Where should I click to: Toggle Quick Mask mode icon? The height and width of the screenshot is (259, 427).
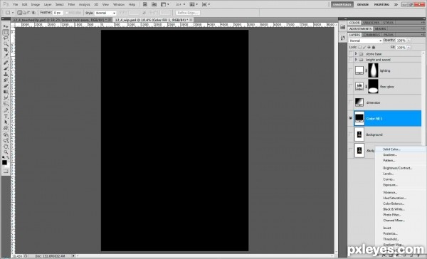[6, 171]
